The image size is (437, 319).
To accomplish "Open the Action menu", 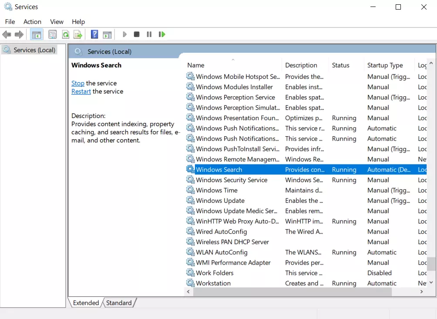I will click(x=32, y=22).
